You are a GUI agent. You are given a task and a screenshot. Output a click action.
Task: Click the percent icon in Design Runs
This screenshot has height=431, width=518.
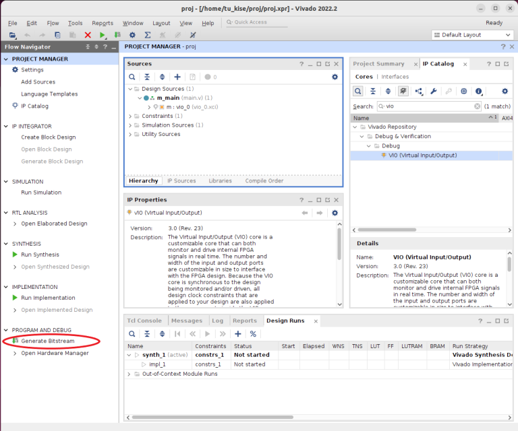pos(253,334)
